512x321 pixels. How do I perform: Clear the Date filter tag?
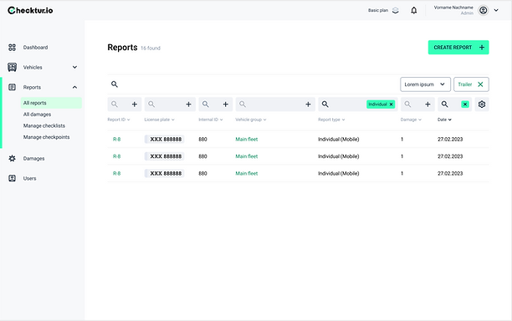465,104
